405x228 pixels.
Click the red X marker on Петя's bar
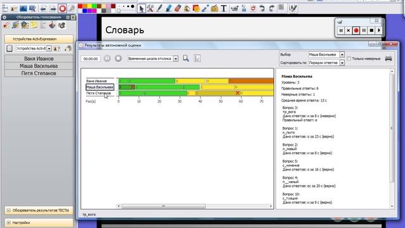tap(237, 93)
